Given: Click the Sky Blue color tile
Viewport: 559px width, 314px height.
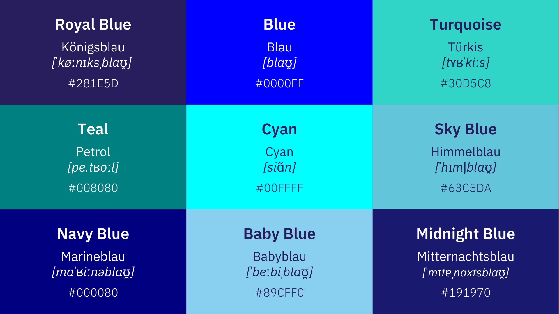Looking at the screenshot, I should pyautogui.click(x=466, y=157).
